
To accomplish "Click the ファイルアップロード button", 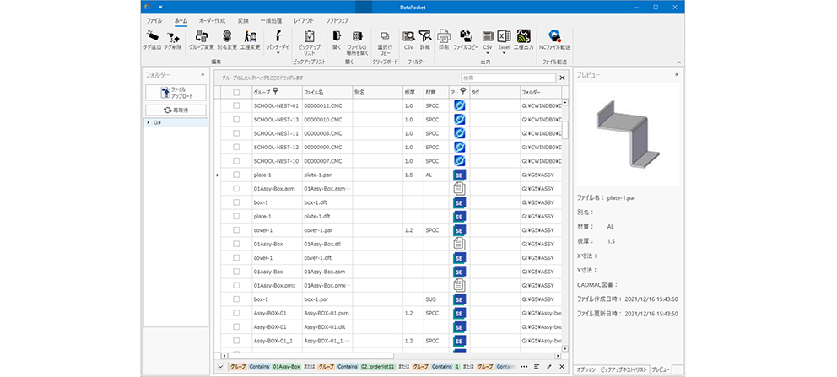I will point(176,93).
